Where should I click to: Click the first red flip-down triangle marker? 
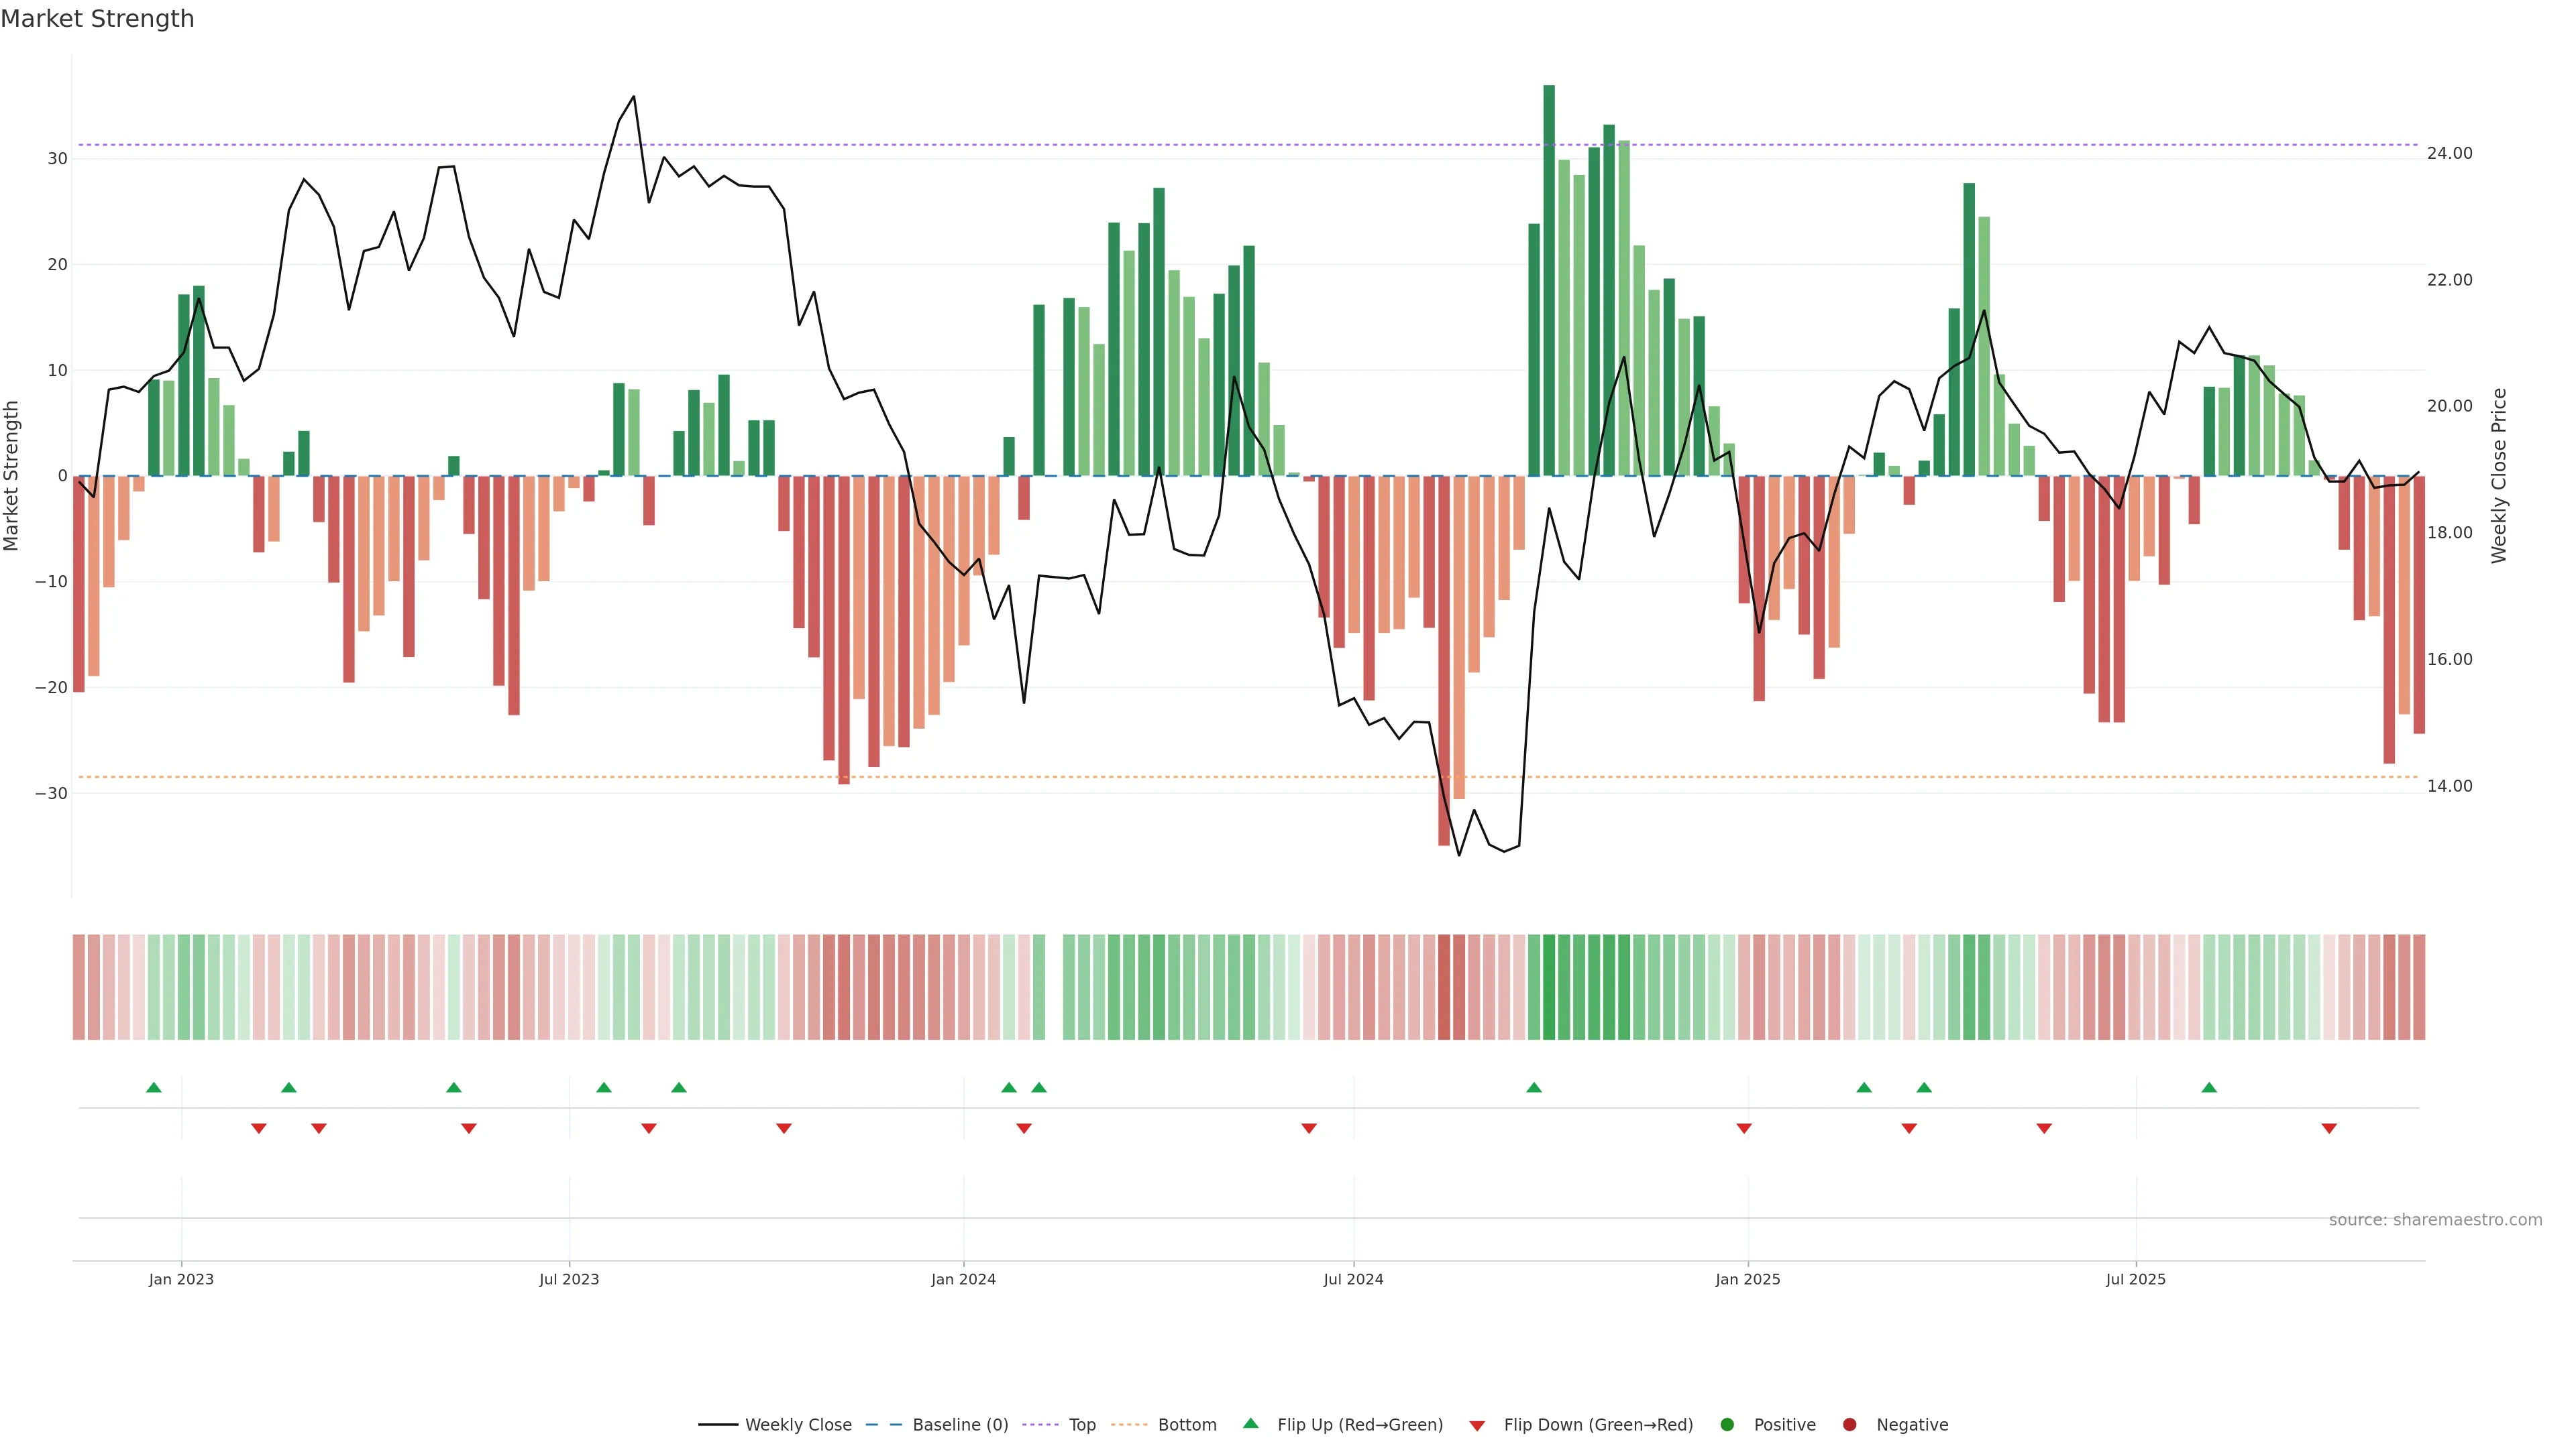click(259, 1128)
